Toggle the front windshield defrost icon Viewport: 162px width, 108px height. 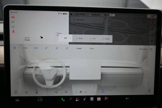point(56,92)
